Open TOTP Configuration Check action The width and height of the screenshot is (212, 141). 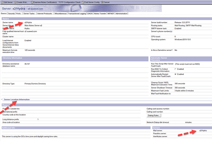tap(69, 2)
